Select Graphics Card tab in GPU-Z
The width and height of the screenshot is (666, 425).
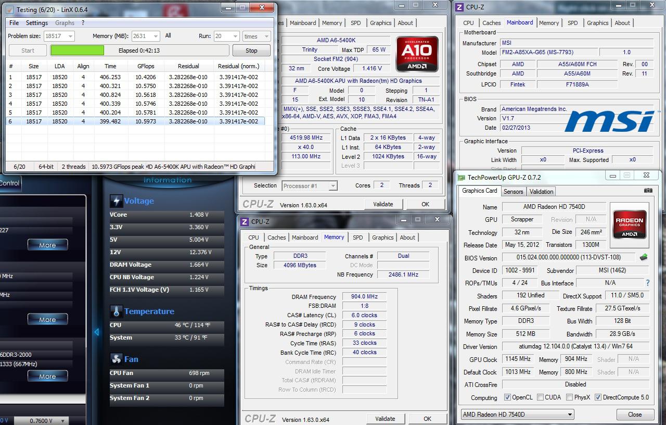click(480, 191)
